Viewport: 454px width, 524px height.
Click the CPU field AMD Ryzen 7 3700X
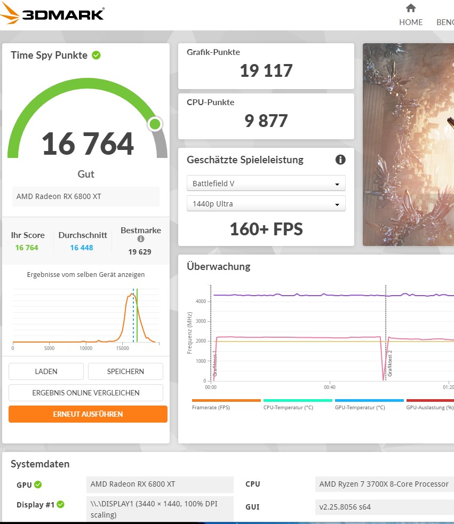pos(384,484)
